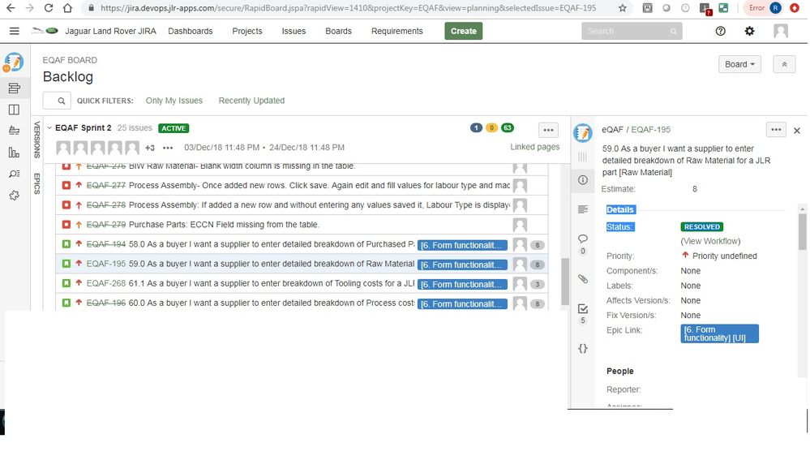Viewport: 810px width, 456px height.
Task: Toggle first assignee avatar filter in sprint
Action: (x=63, y=148)
